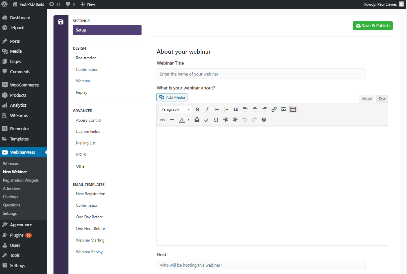Viewport: 407px width, 274px height.
Task: Insert a bulleted list
Action: click(x=217, y=109)
